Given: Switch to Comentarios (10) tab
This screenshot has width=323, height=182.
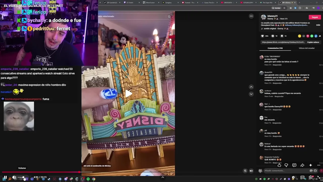Looking at the screenshot, I should [x=275, y=48].
